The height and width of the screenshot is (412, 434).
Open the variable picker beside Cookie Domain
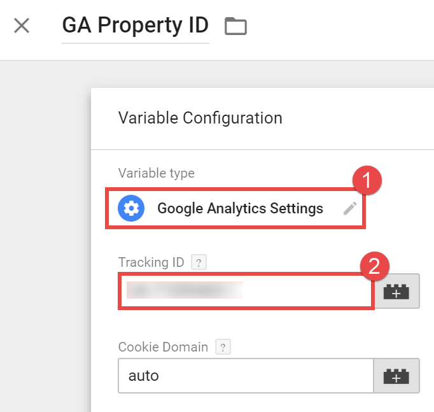pos(396,376)
